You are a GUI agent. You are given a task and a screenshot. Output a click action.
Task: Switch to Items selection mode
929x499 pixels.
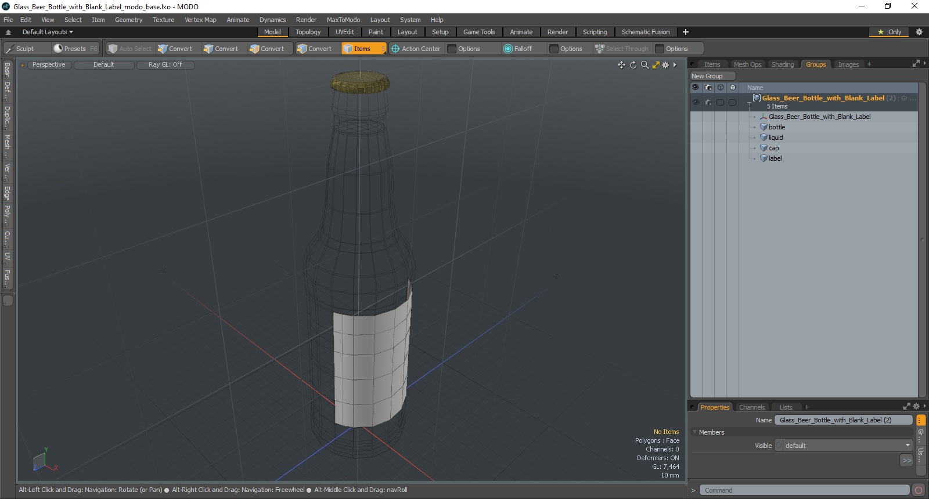(x=363, y=49)
